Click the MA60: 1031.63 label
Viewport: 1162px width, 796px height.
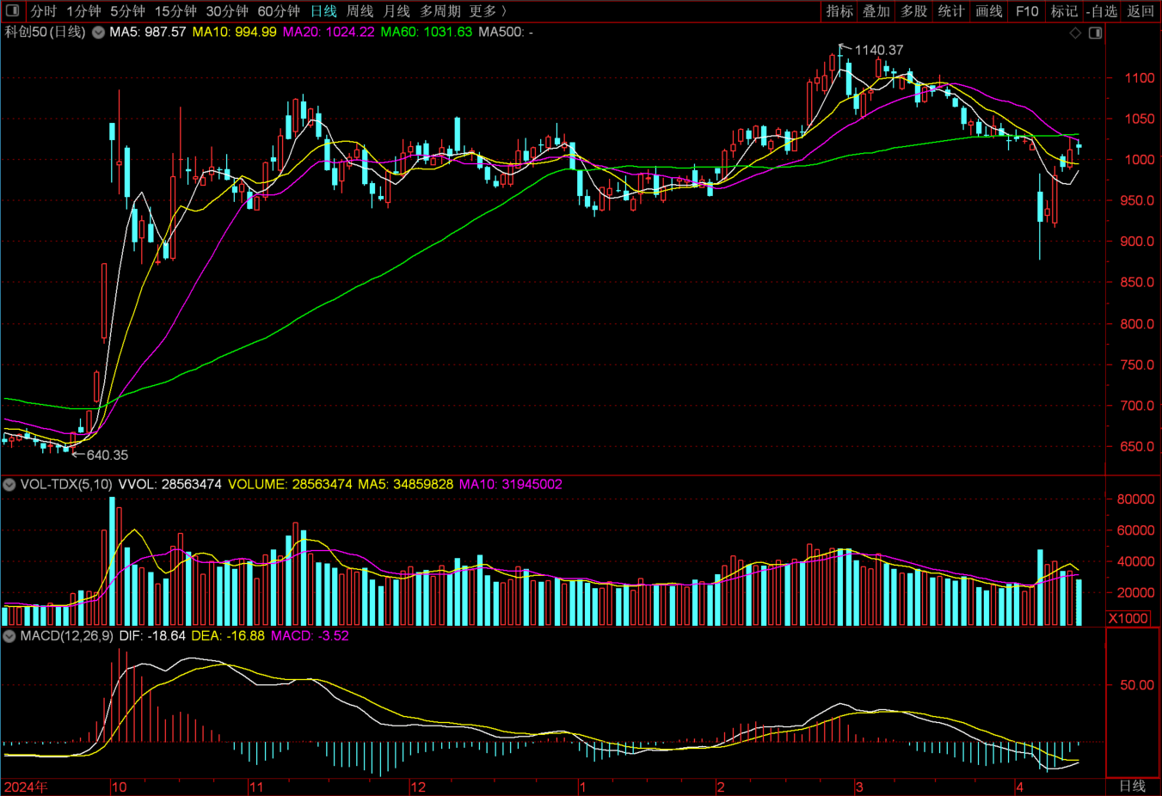pyautogui.click(x=427, y=33)
